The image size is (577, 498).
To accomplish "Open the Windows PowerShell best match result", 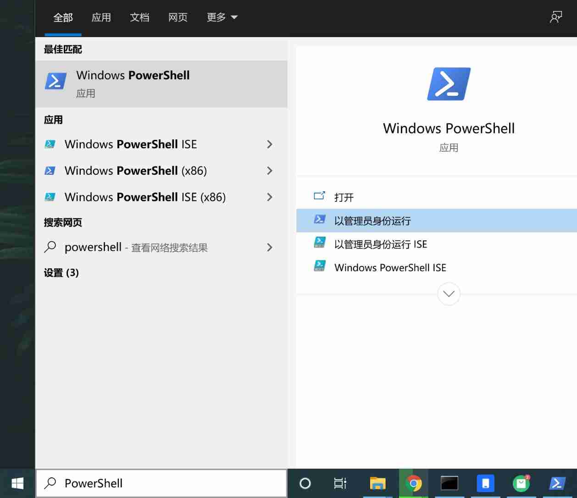I will 161,84.
